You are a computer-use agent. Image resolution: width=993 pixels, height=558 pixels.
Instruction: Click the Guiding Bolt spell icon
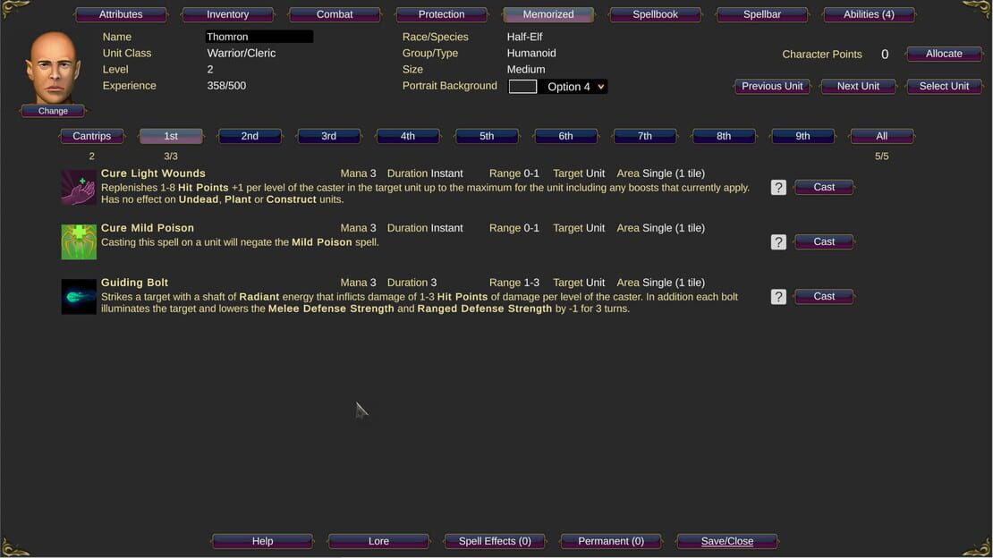[79, 296]
